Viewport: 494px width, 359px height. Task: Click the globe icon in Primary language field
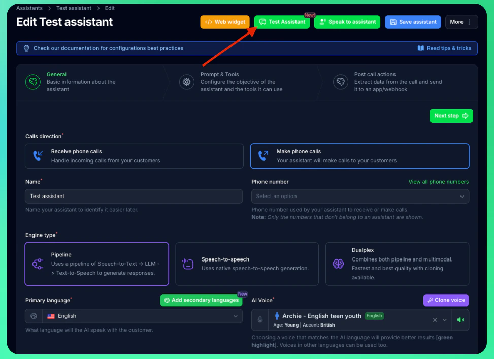point(34,316)
